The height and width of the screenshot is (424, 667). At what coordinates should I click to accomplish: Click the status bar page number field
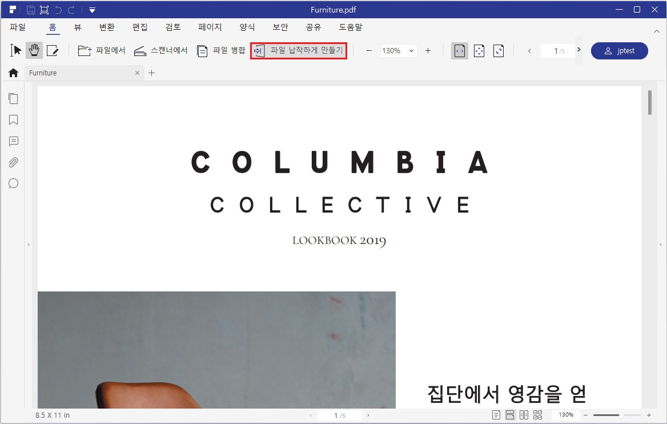pyautogui.click(x=340, y=415)
